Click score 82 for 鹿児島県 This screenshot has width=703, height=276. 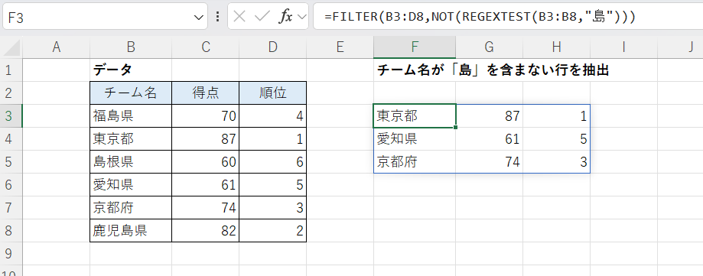click(x=205, y=230)
